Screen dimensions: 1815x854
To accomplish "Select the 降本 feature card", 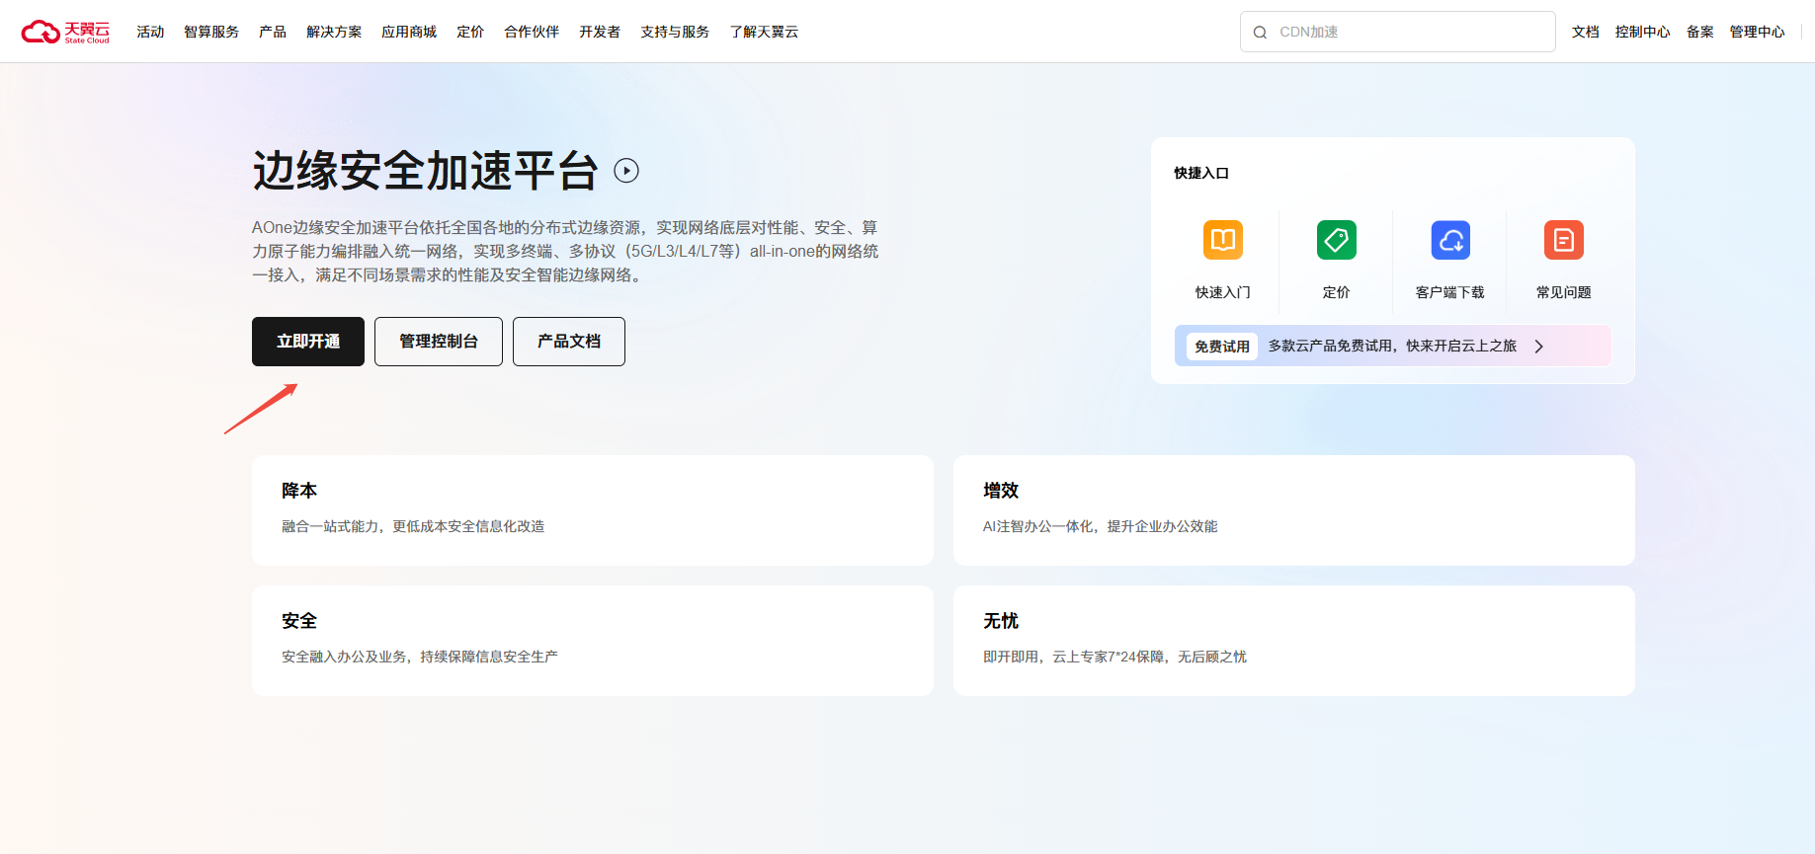I will point(592,509).
